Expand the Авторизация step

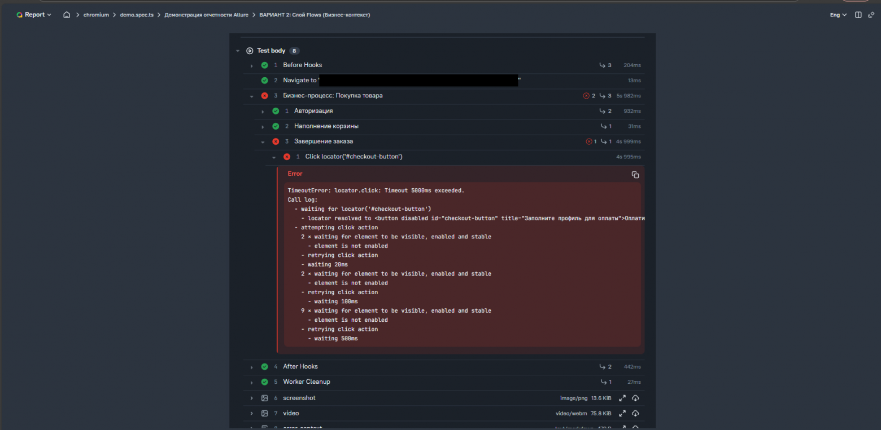(x=263, y=112)
